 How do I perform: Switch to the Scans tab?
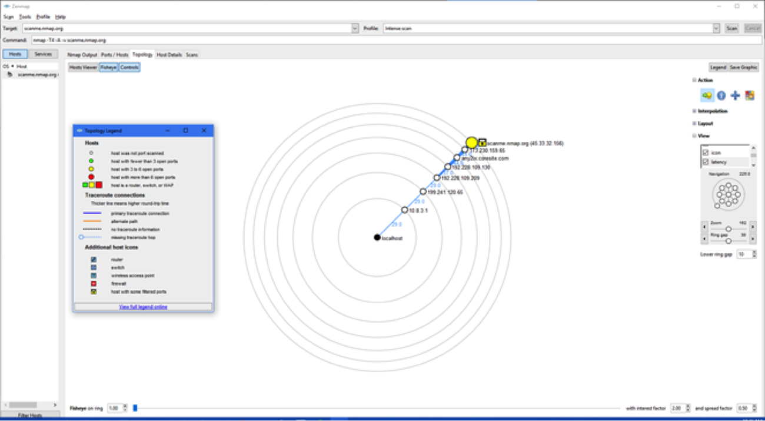coord(192,55)
